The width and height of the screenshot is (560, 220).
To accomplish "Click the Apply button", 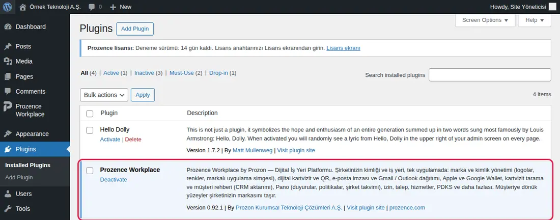I will [x=143, y=95].
